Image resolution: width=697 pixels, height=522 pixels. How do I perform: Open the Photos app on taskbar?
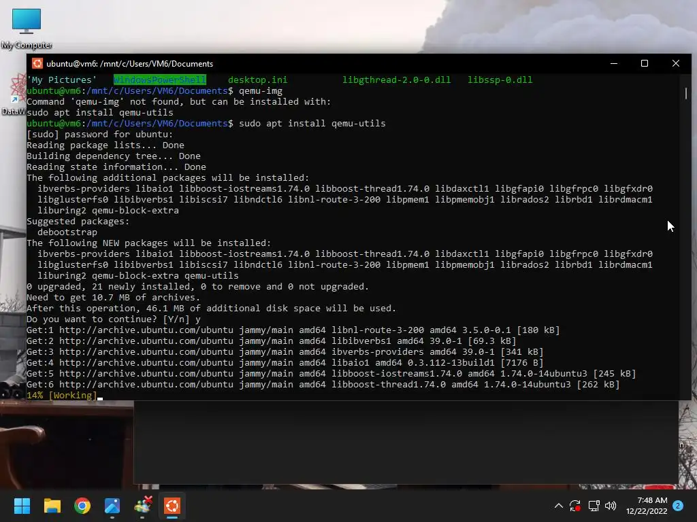coord(112,506)
